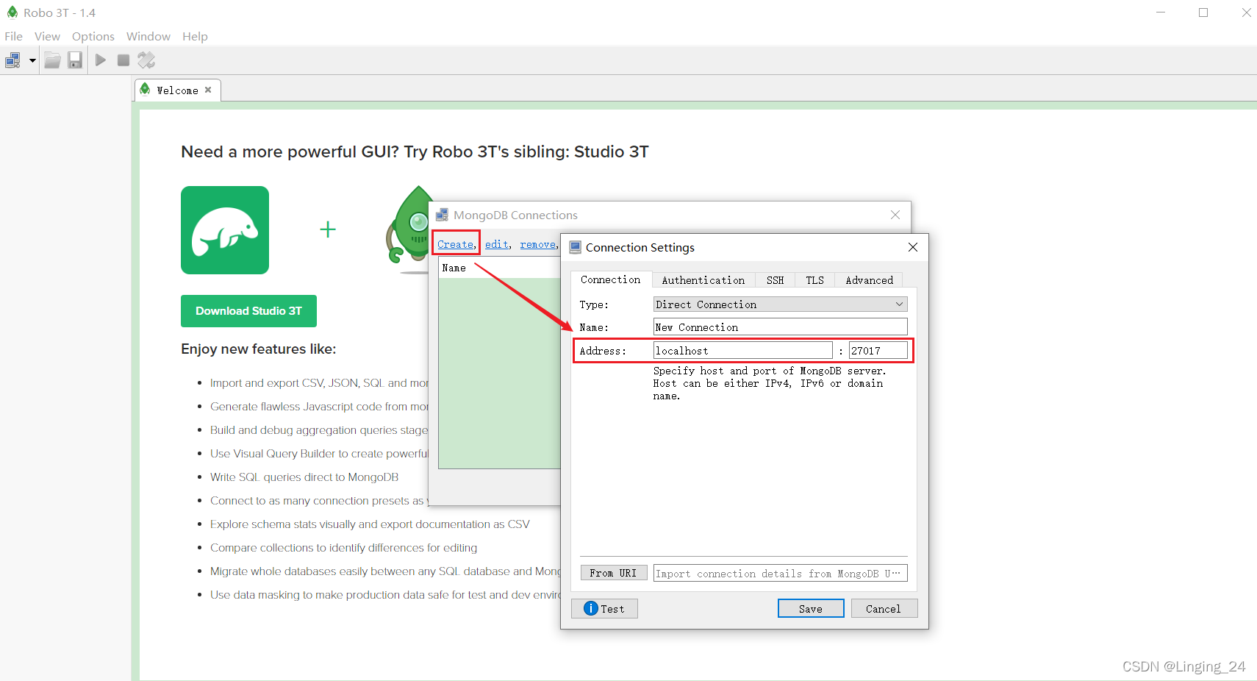
Task: Switch to the SSH tab
Action: click(x=775, y=280)
